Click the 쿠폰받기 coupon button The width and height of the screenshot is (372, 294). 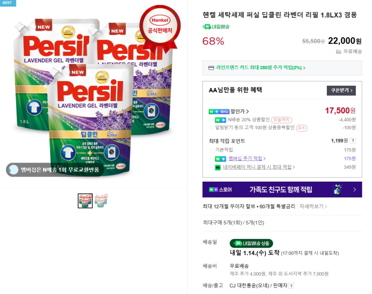pos(341,91)
